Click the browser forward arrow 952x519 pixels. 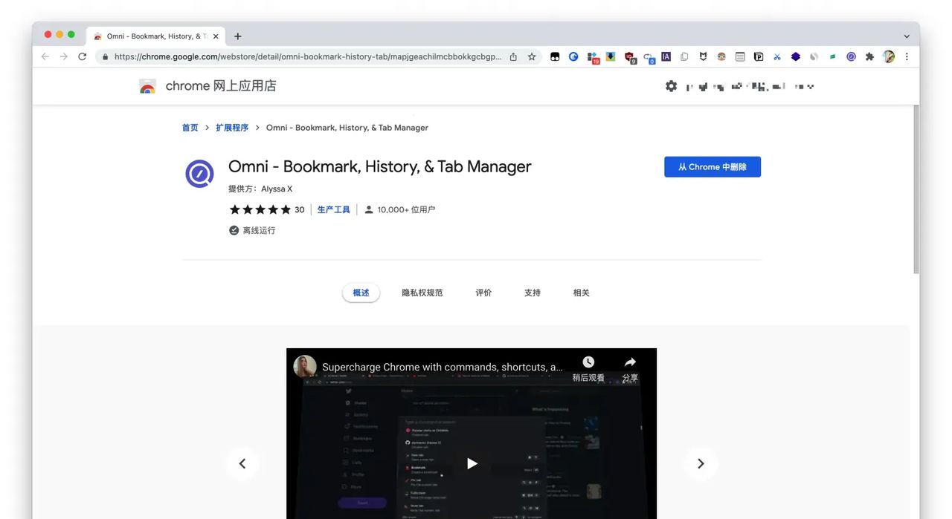[x=64, y=56]
